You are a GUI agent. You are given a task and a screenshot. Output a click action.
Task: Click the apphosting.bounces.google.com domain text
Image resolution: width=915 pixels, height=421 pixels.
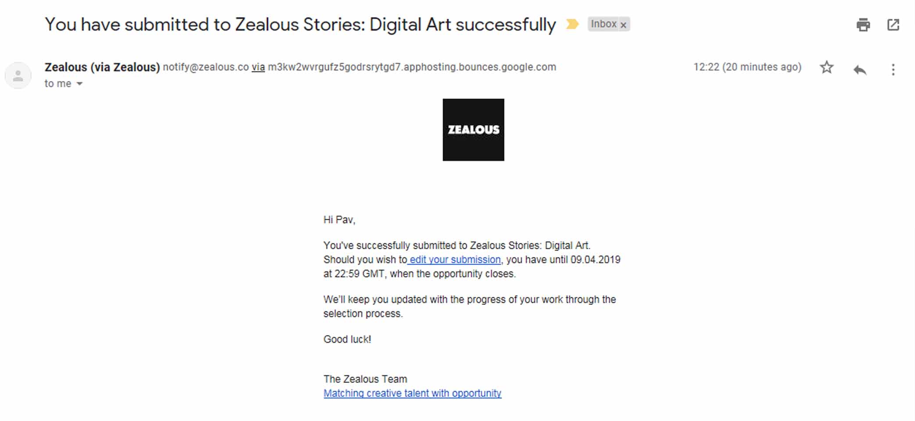pos(412,67)
